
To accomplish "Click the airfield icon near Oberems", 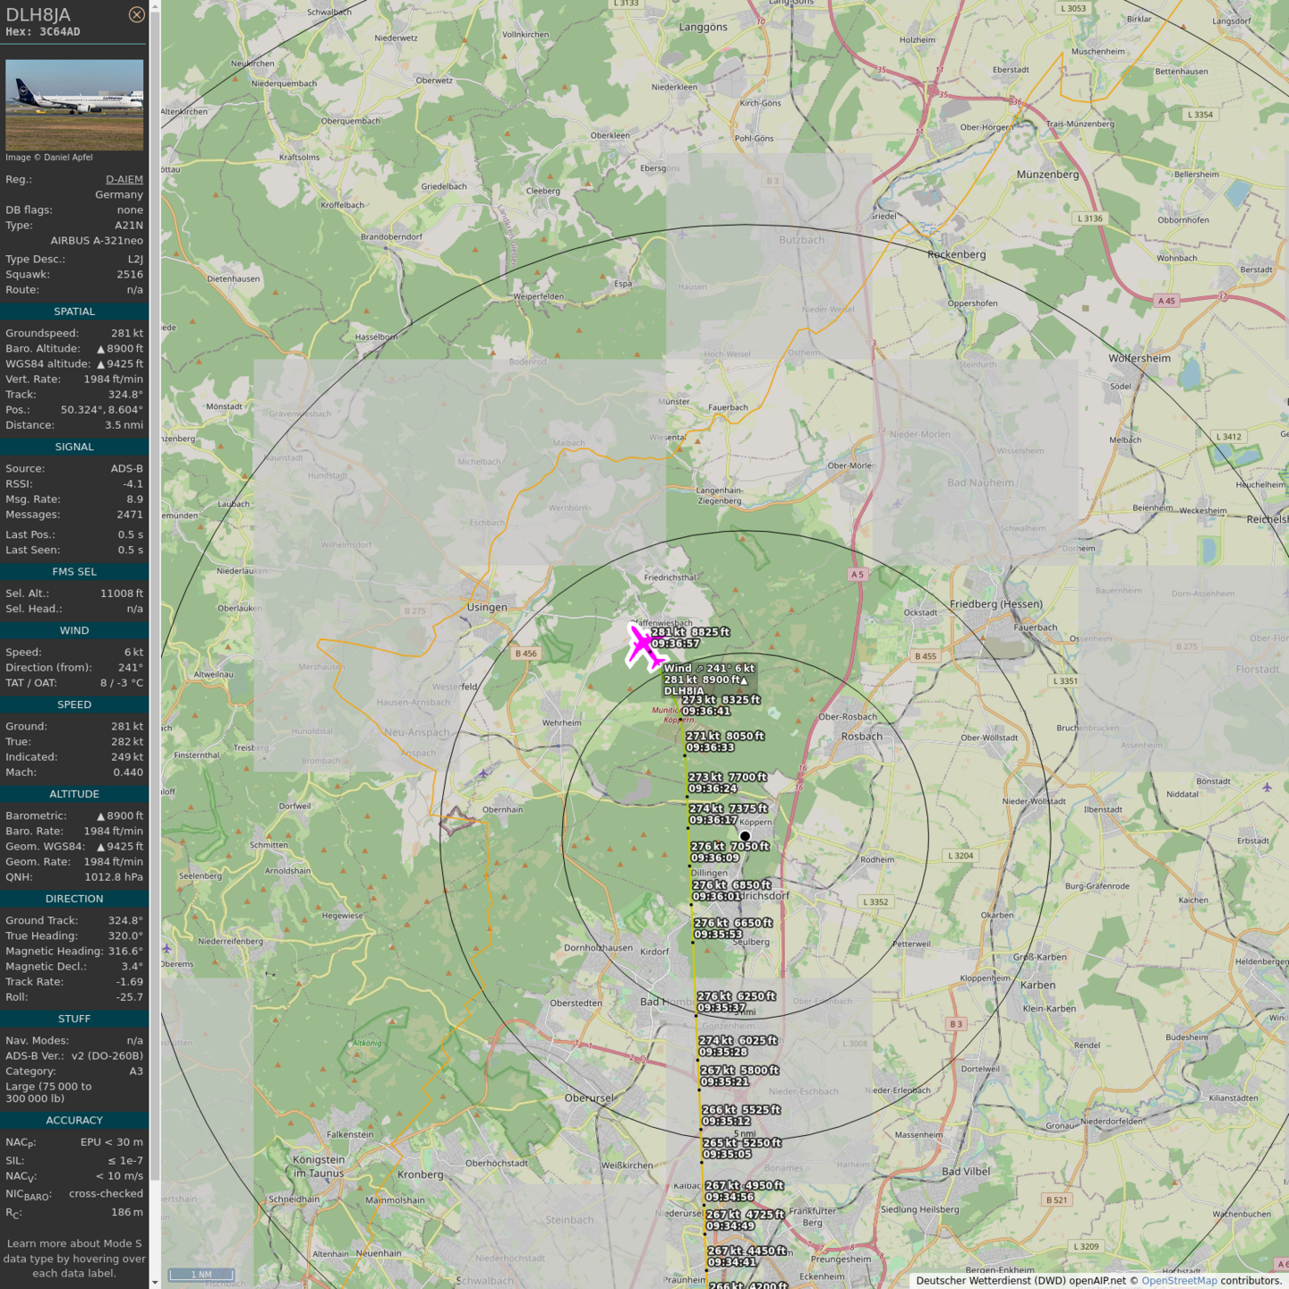I will pyautogui.click(x=166, y=948).
